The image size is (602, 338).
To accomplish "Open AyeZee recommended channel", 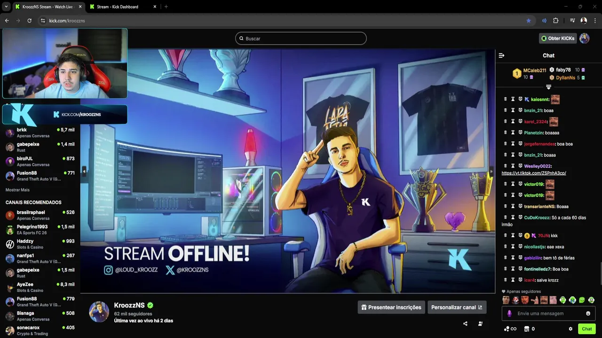I will 40,287.
